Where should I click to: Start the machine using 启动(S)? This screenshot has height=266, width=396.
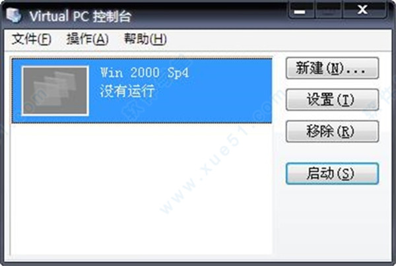click(332, 174)
